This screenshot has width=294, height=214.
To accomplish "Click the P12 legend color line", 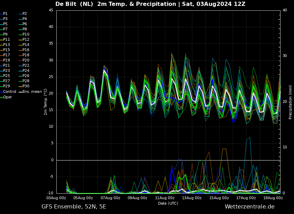I will 20,39.
